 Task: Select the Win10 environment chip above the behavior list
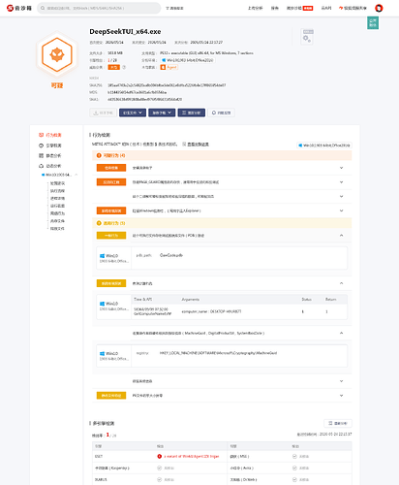pyautogui.click(x=324, y=145)
